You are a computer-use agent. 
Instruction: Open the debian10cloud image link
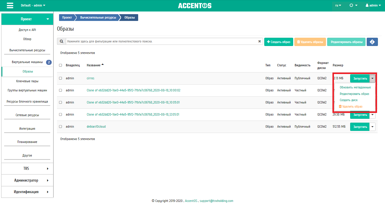pos(96,126)
